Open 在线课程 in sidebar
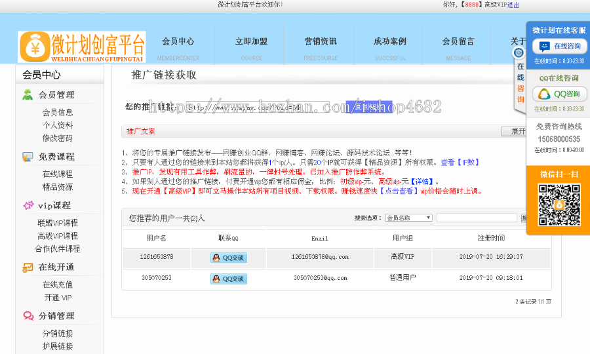The image size is (590, 354). click(x=58, y=174)
